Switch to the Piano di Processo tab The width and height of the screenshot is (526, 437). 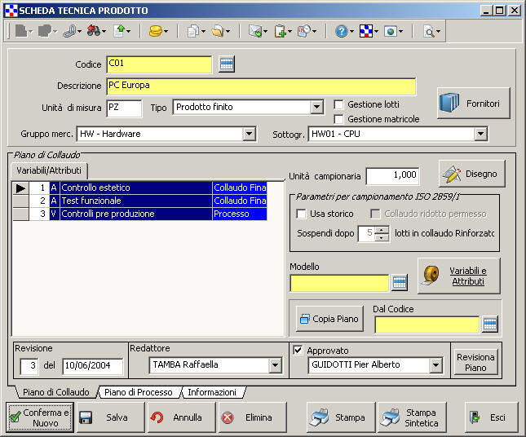[138, 392]
